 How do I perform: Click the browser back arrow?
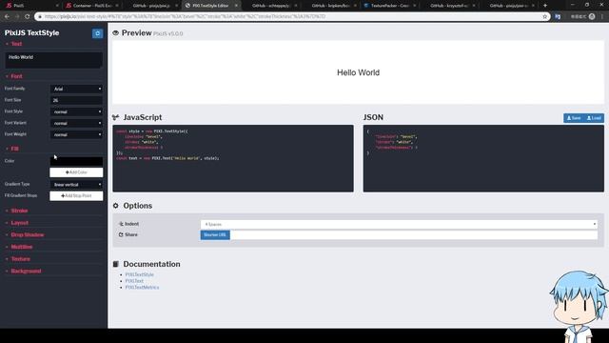coord(7,17)
